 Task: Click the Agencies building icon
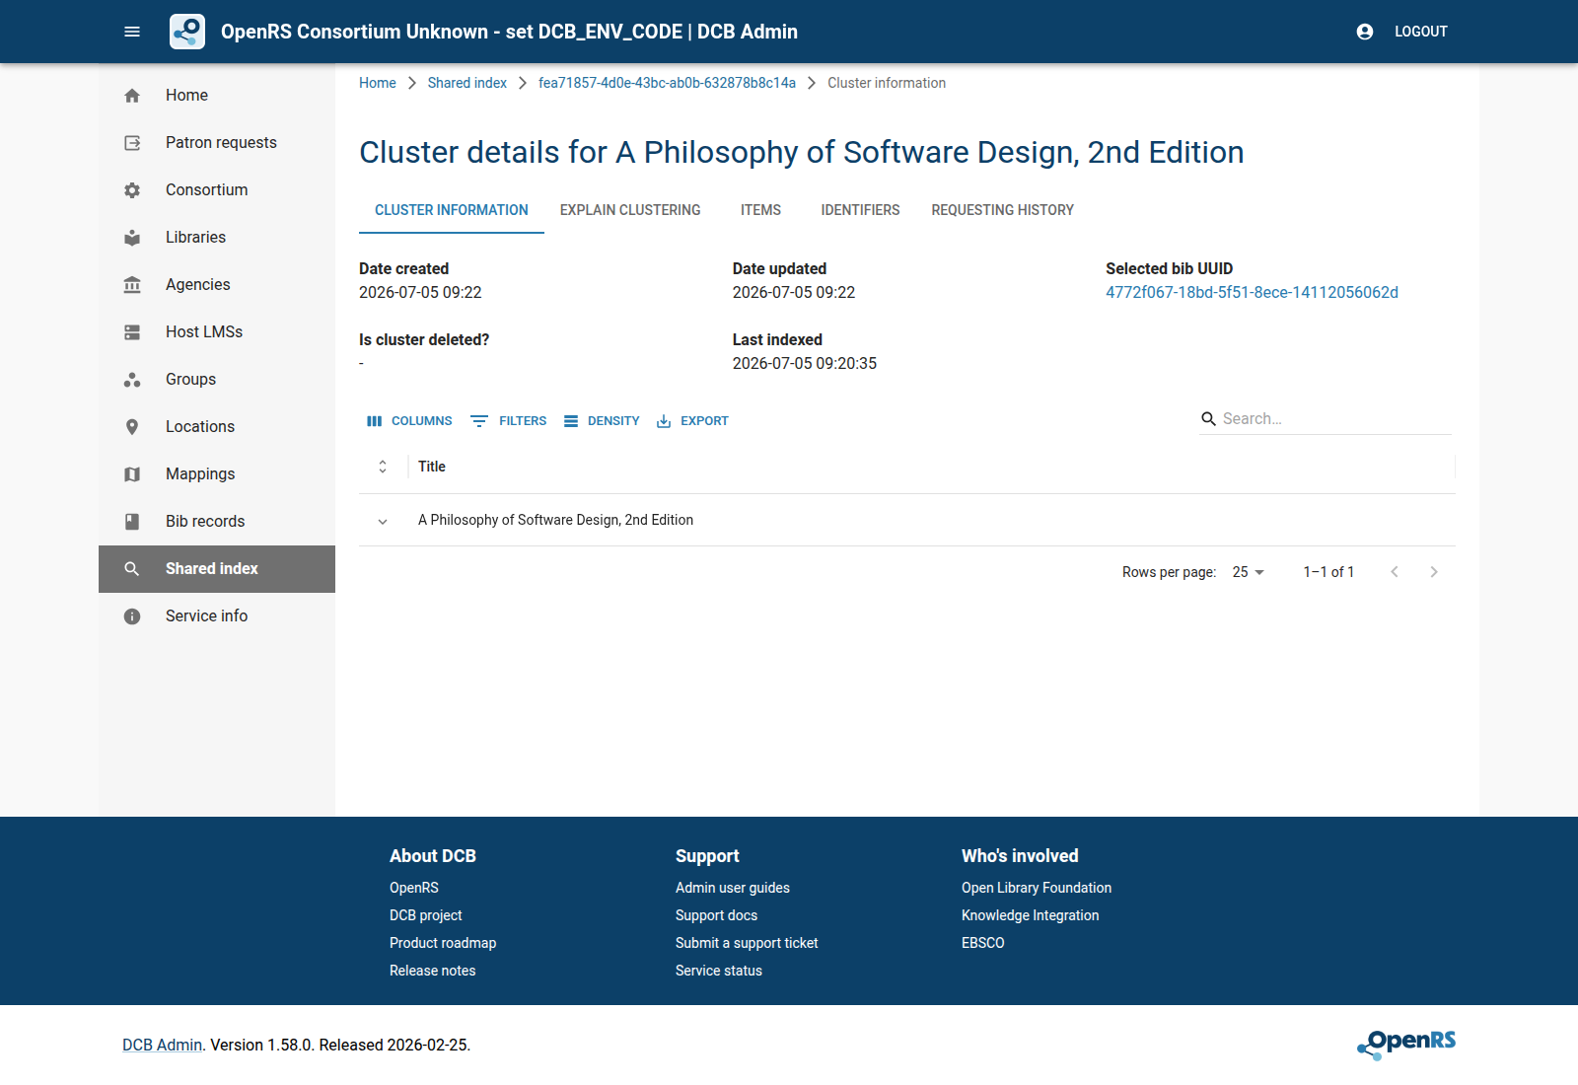pyautogui.click(x=132, y=285)
